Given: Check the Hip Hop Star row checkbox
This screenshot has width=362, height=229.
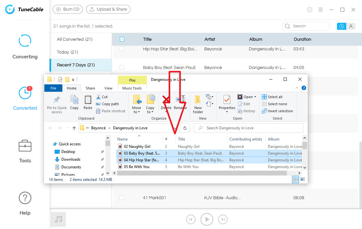Looking at the screenshot, I should pyautogui.click(x=122, y=49).
